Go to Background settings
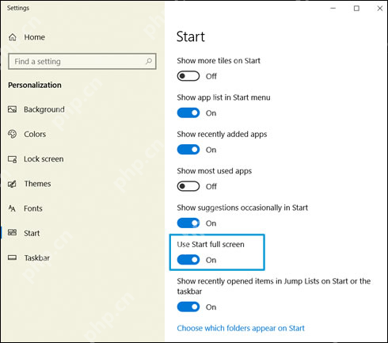This screenshot has width=388, height=343. pyautogui.click(x=44, y=109)
